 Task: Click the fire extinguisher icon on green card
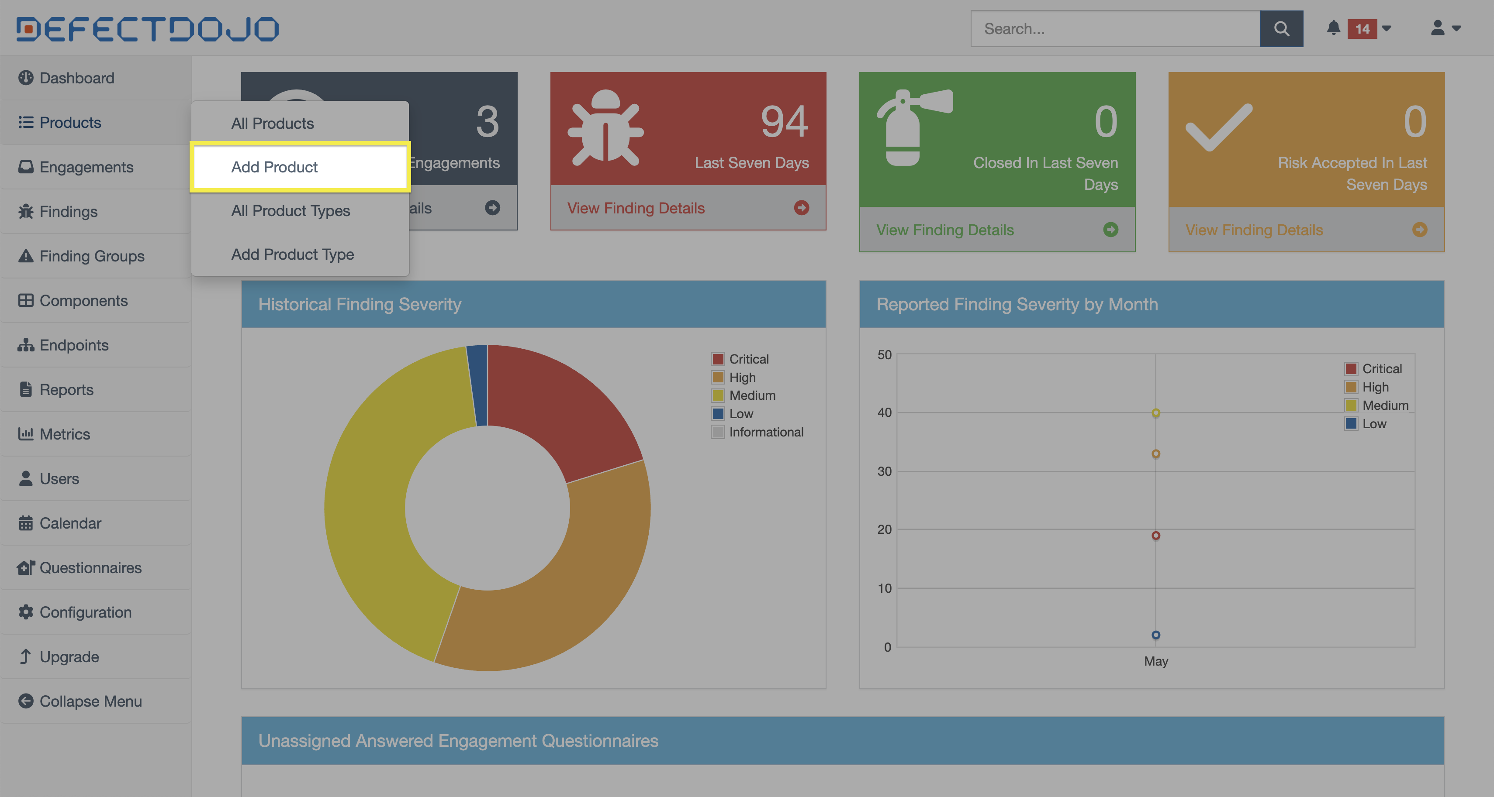pyautogui.click(x=915, y=127)
